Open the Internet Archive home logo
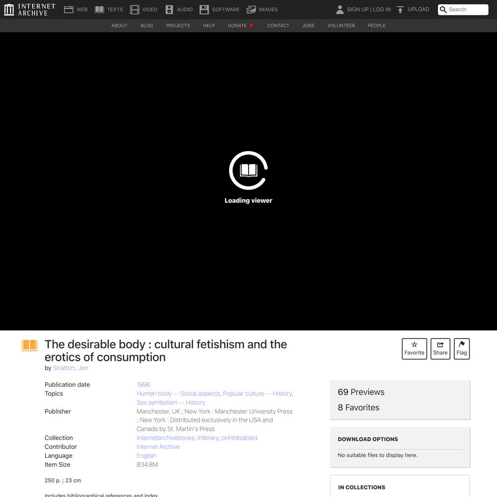Image resolution: width=497 pixels, height=497 pixels. [x=29, y=9]
